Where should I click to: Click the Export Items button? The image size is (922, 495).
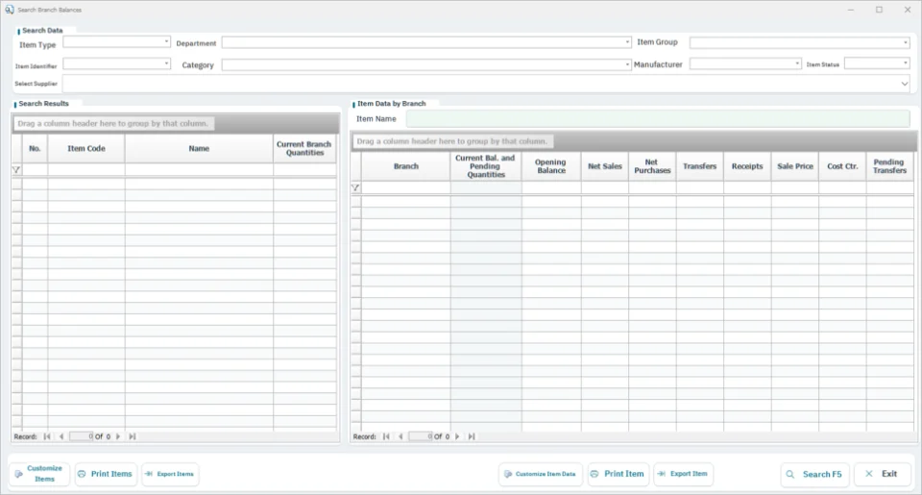click(170, 474)
